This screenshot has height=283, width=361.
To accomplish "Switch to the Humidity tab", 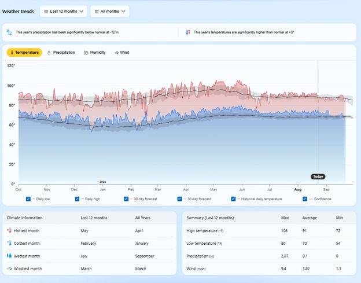I will point(95,53).
